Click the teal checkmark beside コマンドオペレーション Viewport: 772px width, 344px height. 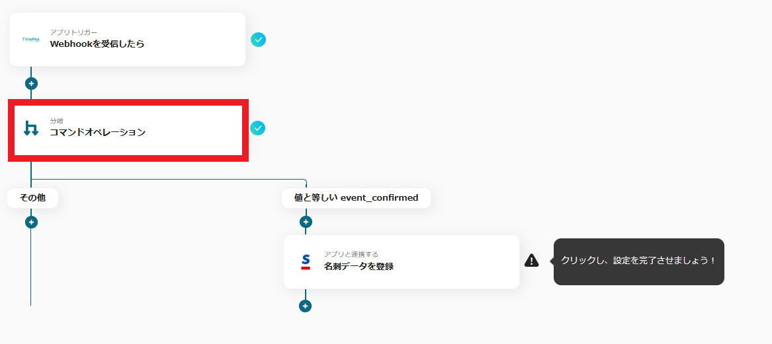257,128
